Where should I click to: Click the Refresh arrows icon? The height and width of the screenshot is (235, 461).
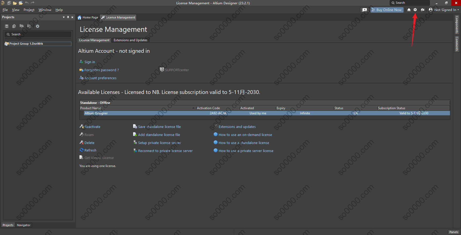click(x=82, y=150)
